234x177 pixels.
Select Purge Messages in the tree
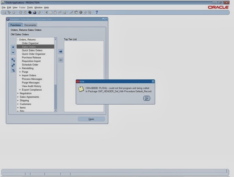tap(31, 83)
